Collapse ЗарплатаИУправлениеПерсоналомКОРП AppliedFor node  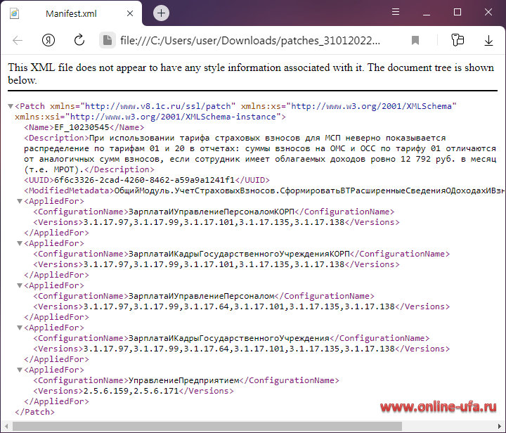click(x=20, y=202)
